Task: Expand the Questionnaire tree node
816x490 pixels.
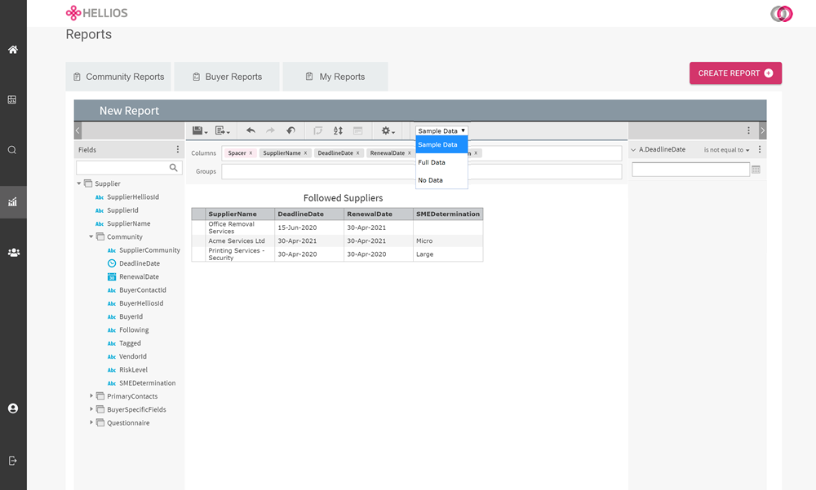Action: pyautogui.click(x=91, y=422)
